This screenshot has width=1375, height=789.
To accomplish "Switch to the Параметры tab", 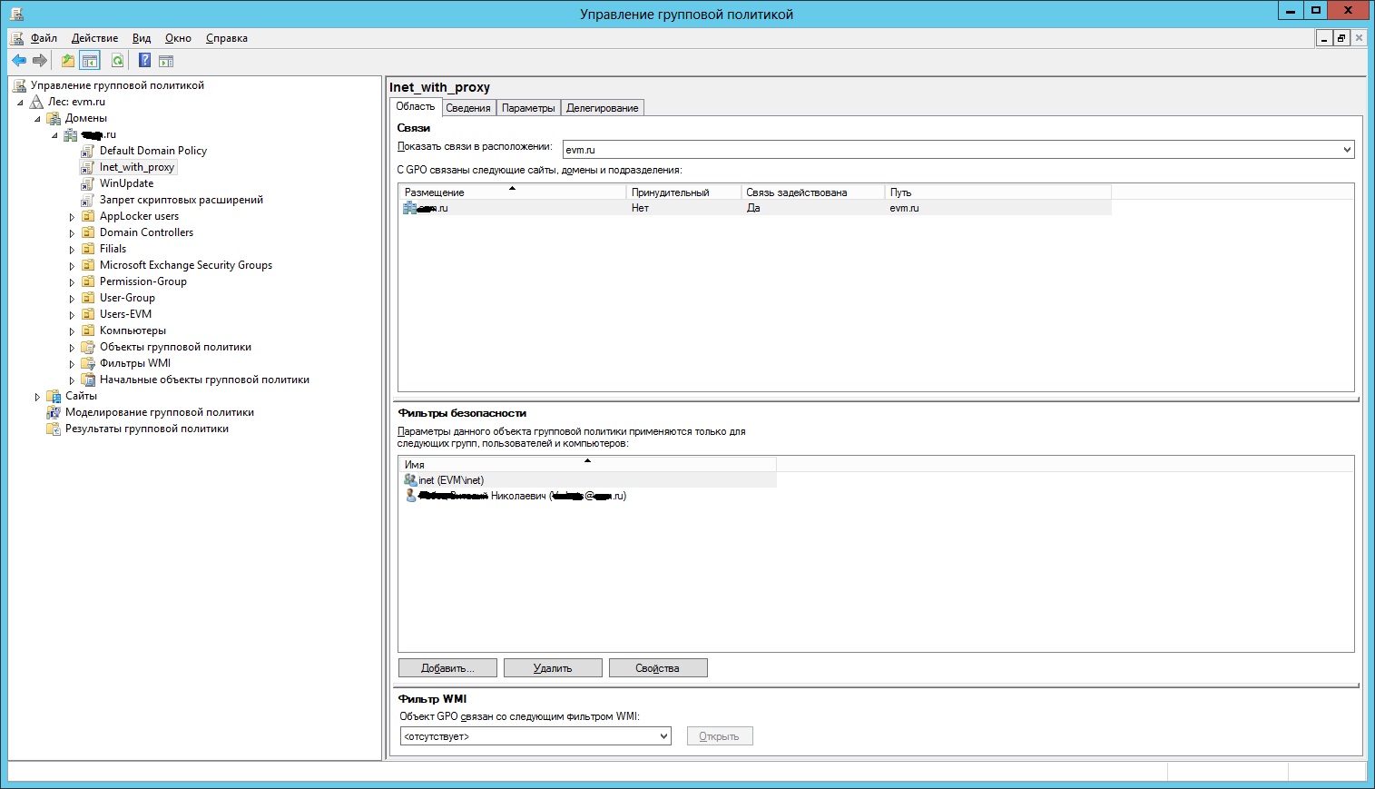I will coord(528,108).
